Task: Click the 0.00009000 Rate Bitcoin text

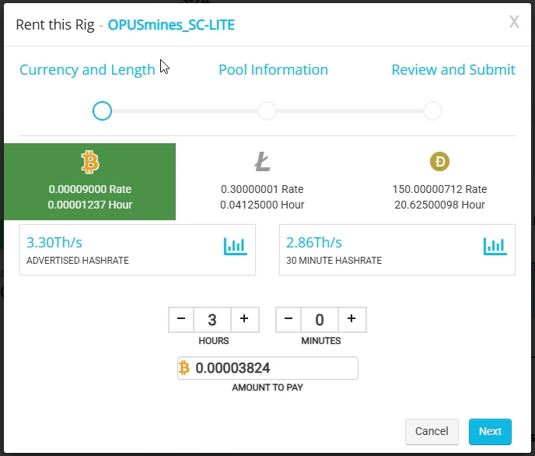Action: click(89, 189)
